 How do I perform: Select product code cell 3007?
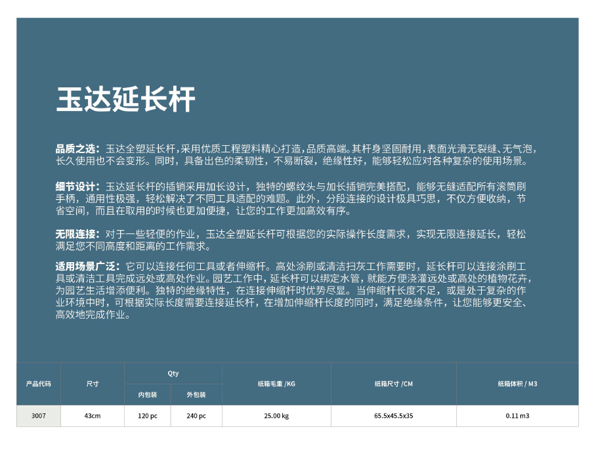click(39, 416)
